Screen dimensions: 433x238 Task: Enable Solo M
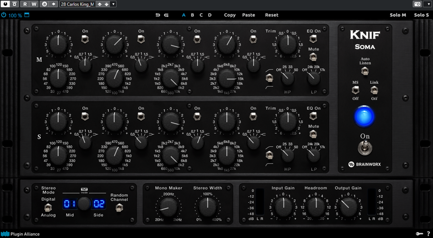coord(398,15)
